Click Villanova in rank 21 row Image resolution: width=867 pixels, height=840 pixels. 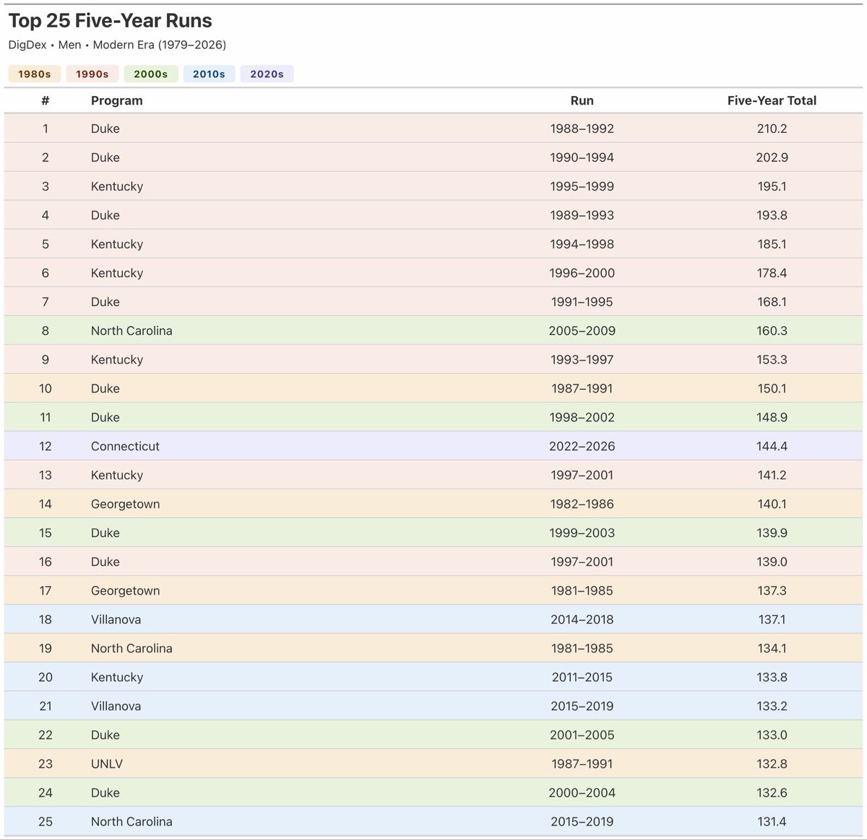116,706
